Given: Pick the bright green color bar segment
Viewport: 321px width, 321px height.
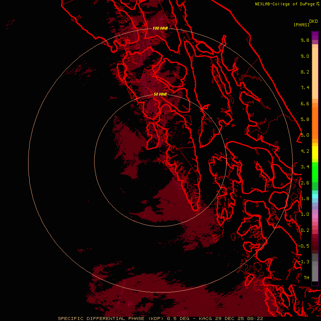Looking at the screenshot, I should (315, 172).
